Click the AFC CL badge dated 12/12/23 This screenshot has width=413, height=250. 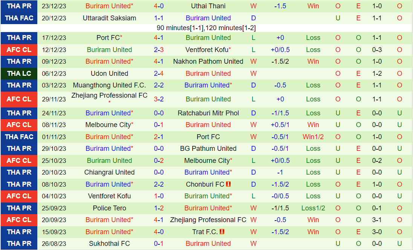click(x=19, y=50)
